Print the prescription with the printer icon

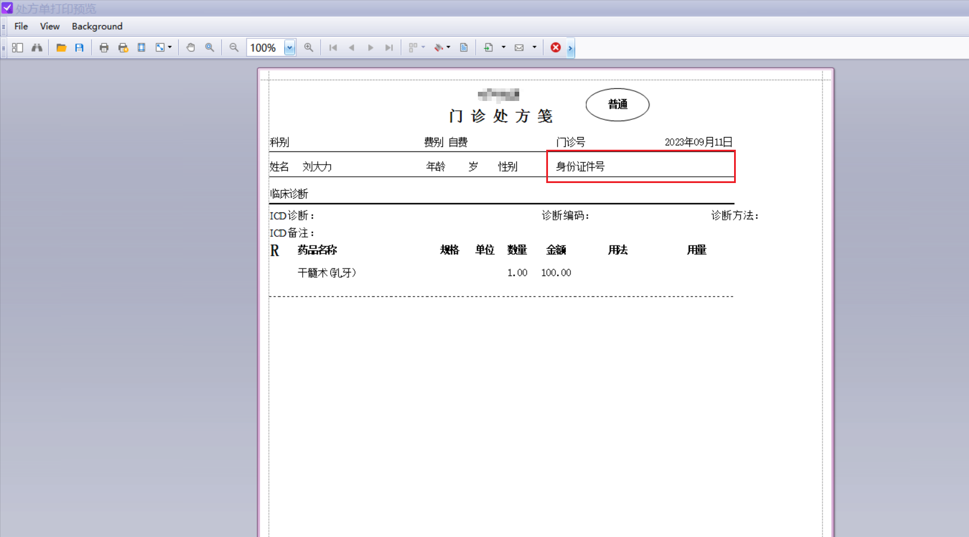coord(104,48)
